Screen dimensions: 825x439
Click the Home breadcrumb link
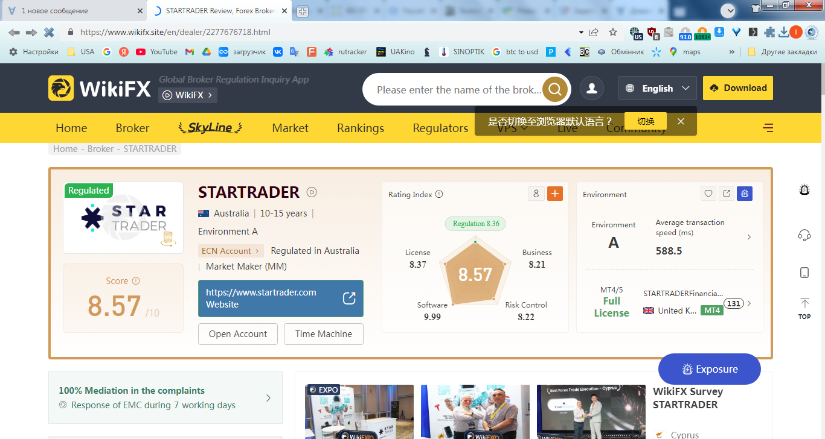65,149
